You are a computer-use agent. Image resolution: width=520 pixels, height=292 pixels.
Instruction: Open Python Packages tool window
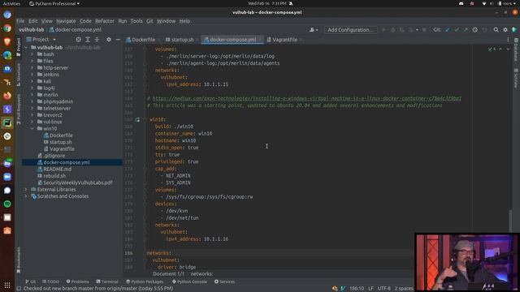point(145,281)
